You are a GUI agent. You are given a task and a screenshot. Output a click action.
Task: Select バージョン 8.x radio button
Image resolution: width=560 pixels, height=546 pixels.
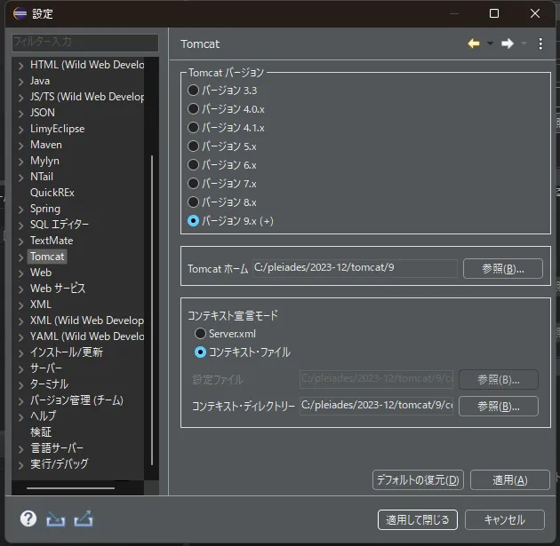tap(193, 202)
